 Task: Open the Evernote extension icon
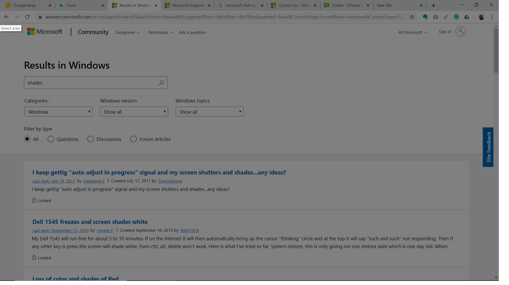click(425, 17)
